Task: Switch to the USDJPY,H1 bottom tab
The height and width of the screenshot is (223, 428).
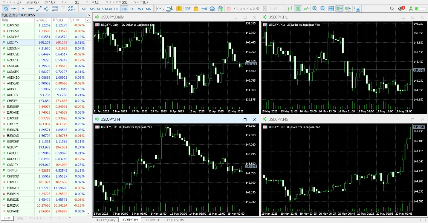Action: point(152,220)
